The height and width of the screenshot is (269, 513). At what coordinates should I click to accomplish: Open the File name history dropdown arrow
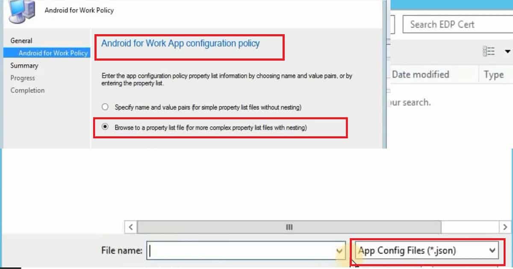(340, 251)
